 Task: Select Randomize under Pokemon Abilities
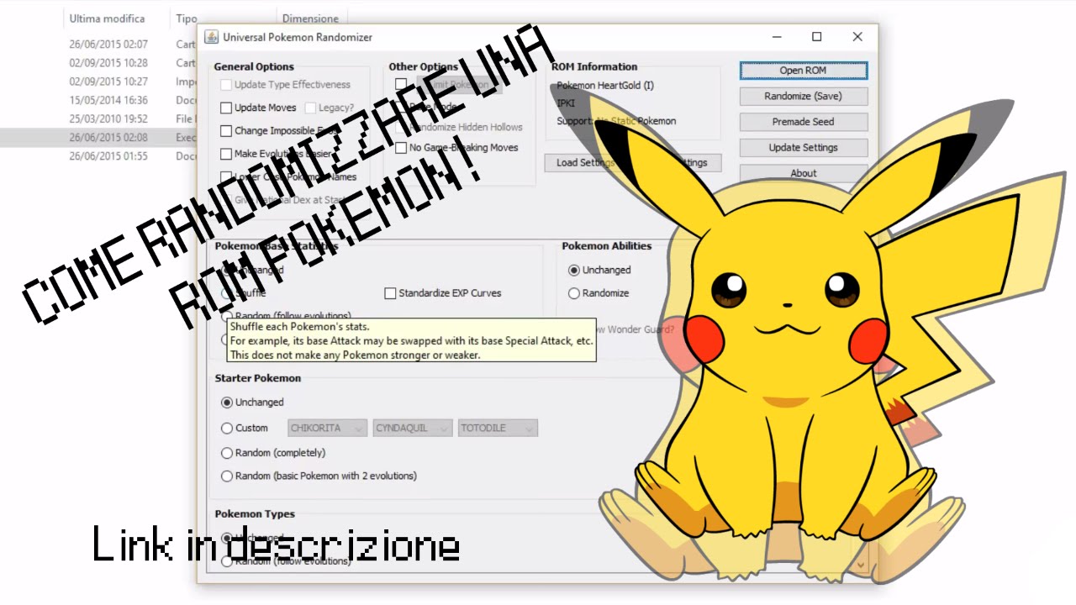[x=574, y=293]
